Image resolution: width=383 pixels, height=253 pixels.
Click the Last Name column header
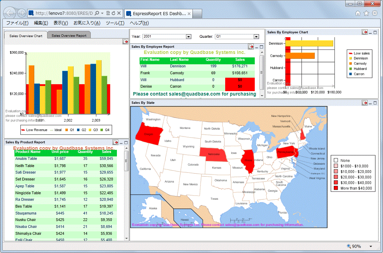[x=179, y=59]
